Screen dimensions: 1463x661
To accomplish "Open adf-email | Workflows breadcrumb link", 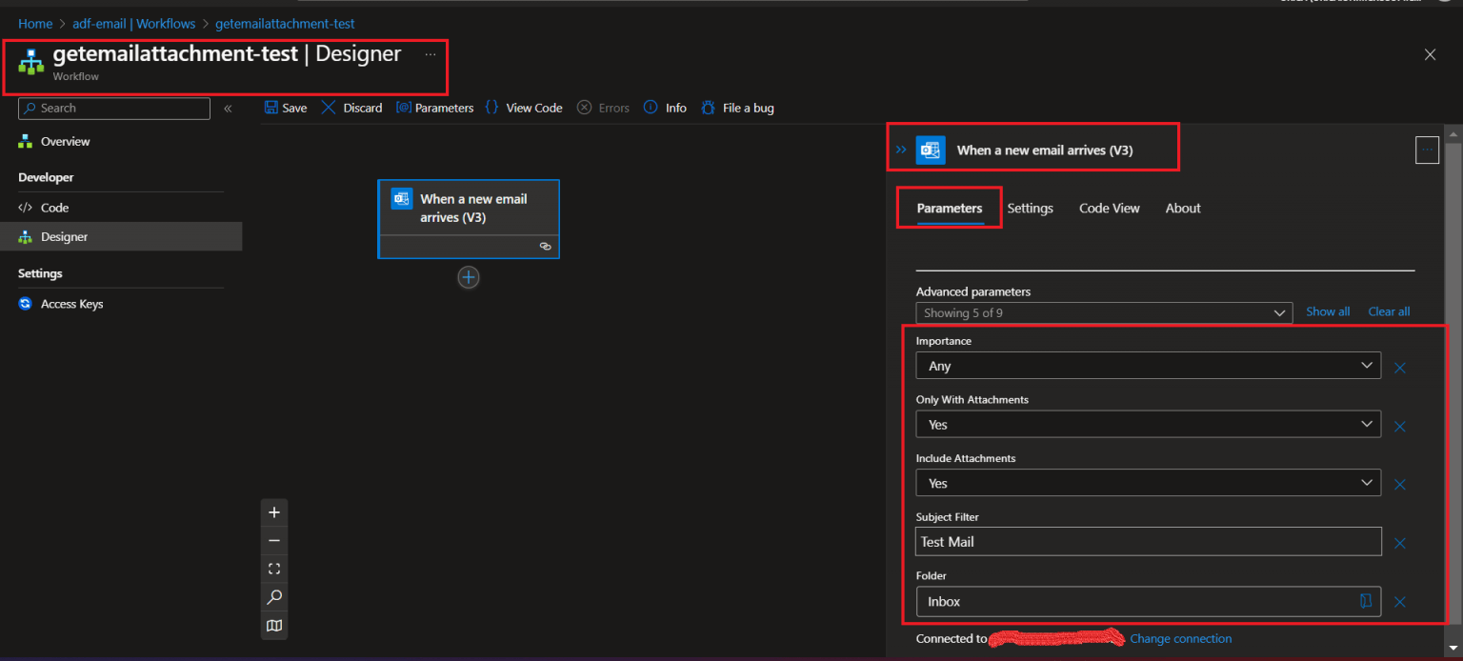I will pos(134,23).
